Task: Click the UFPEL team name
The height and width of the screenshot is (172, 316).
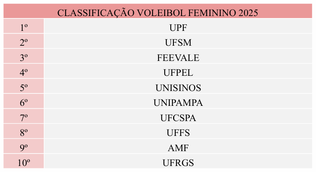Action: [x=178, y=73]
